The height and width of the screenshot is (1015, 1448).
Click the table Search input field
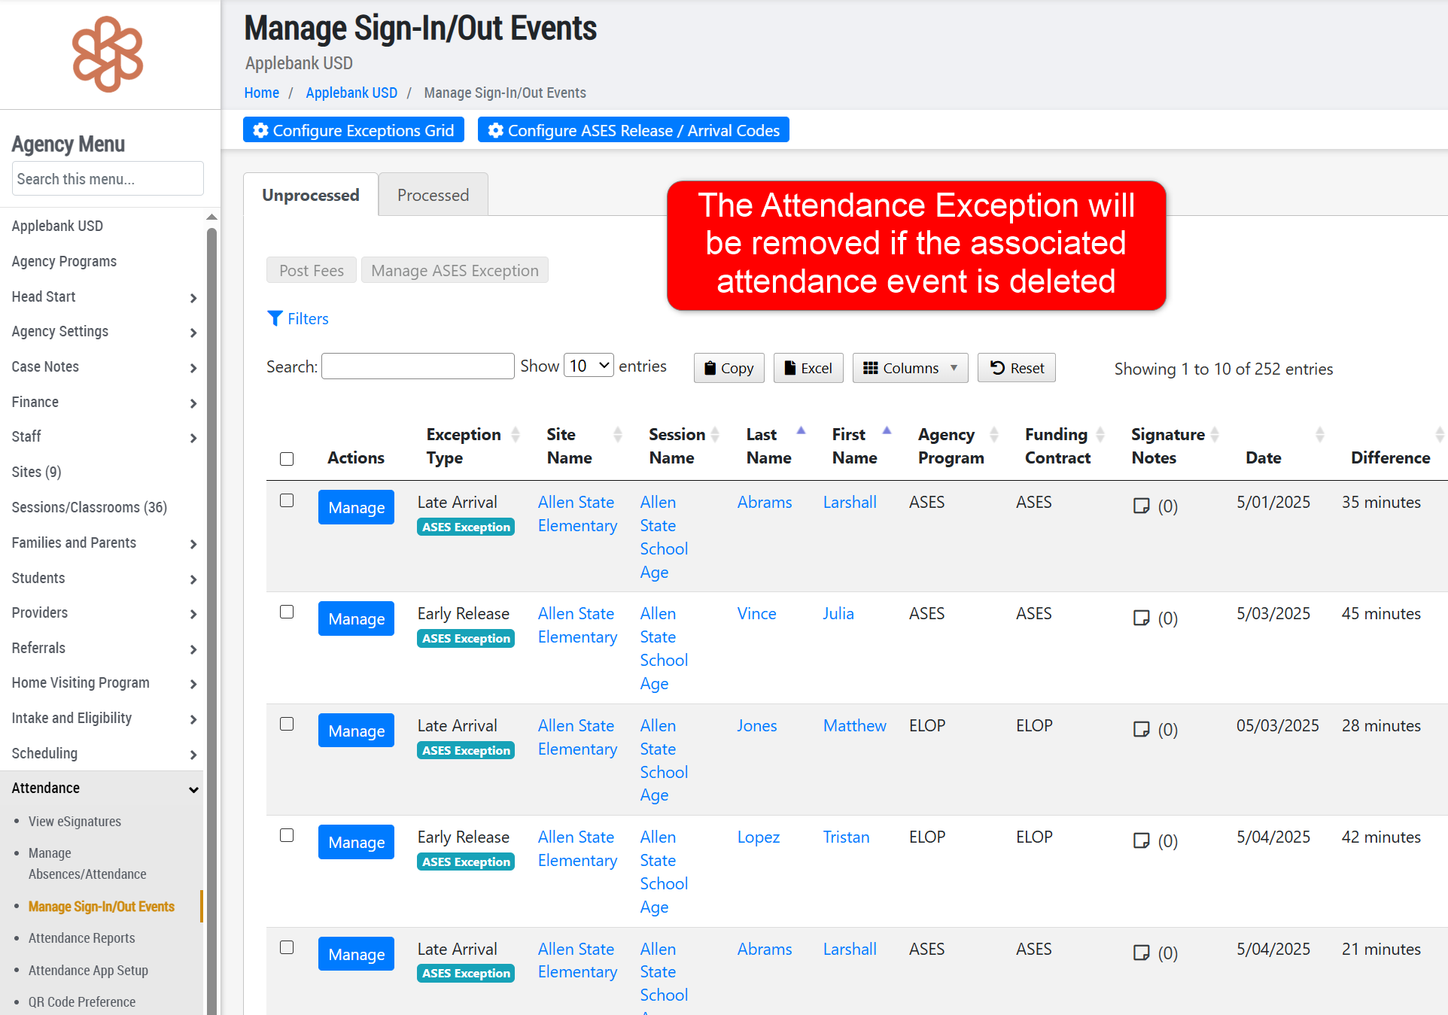(418, 366)
